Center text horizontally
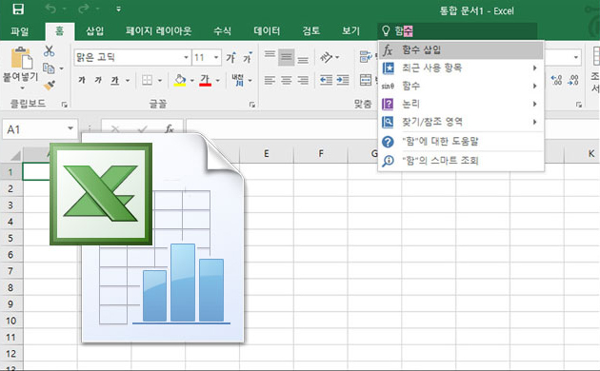 point(287,80)
